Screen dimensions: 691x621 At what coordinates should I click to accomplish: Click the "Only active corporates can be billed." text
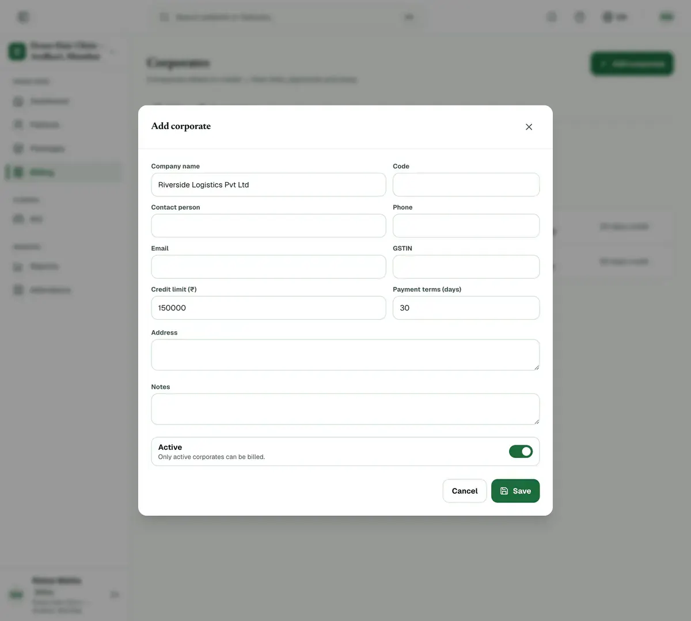[211, 457]
